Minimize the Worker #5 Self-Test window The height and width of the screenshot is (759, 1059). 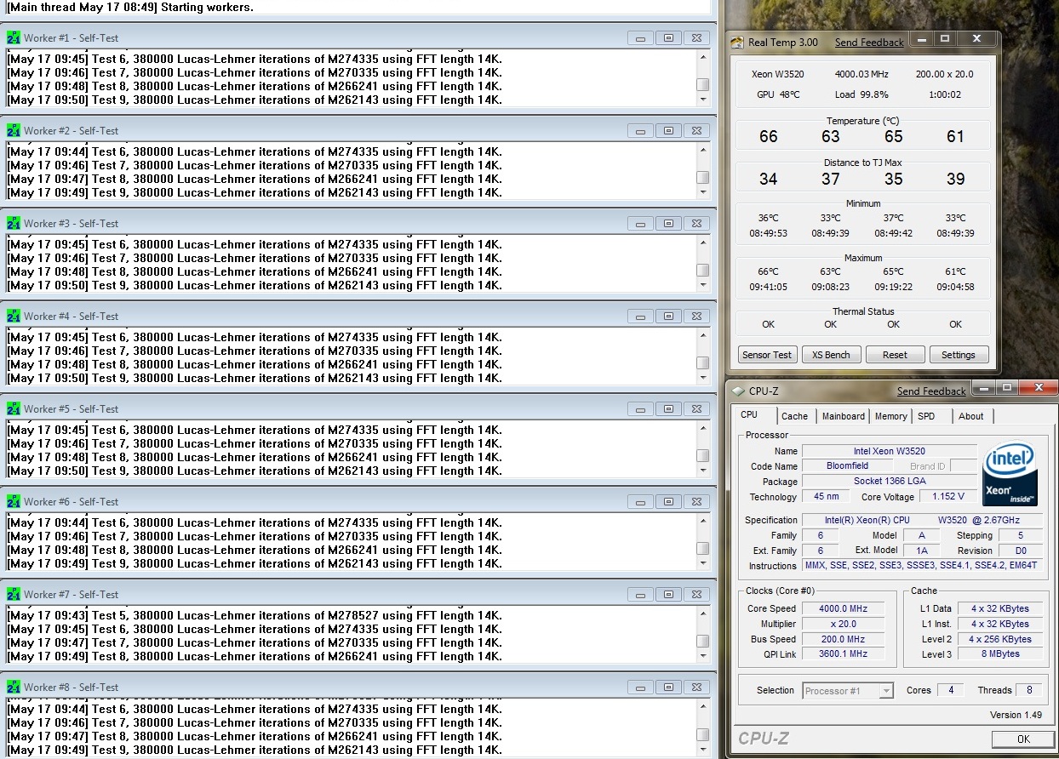point(640,409)
